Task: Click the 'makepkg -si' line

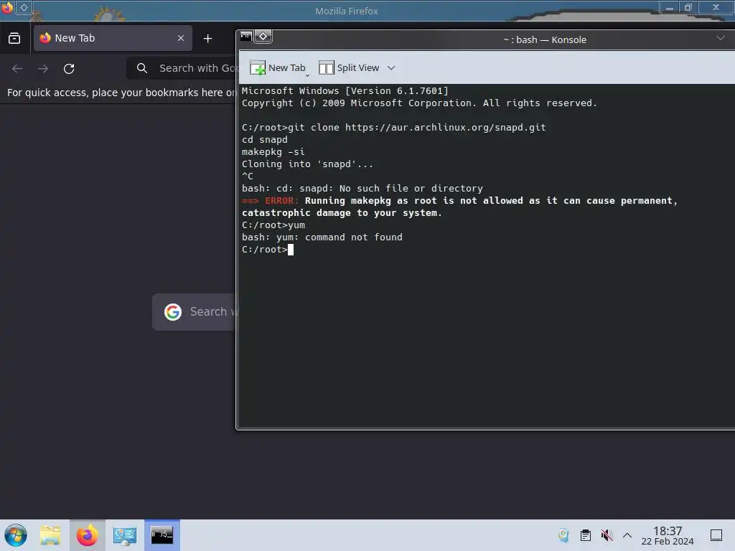Action: (273, 152)
